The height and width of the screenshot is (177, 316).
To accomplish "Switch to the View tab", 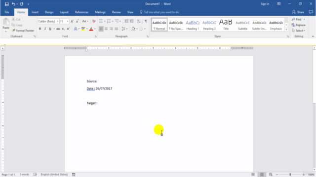I will click(130, 12).
